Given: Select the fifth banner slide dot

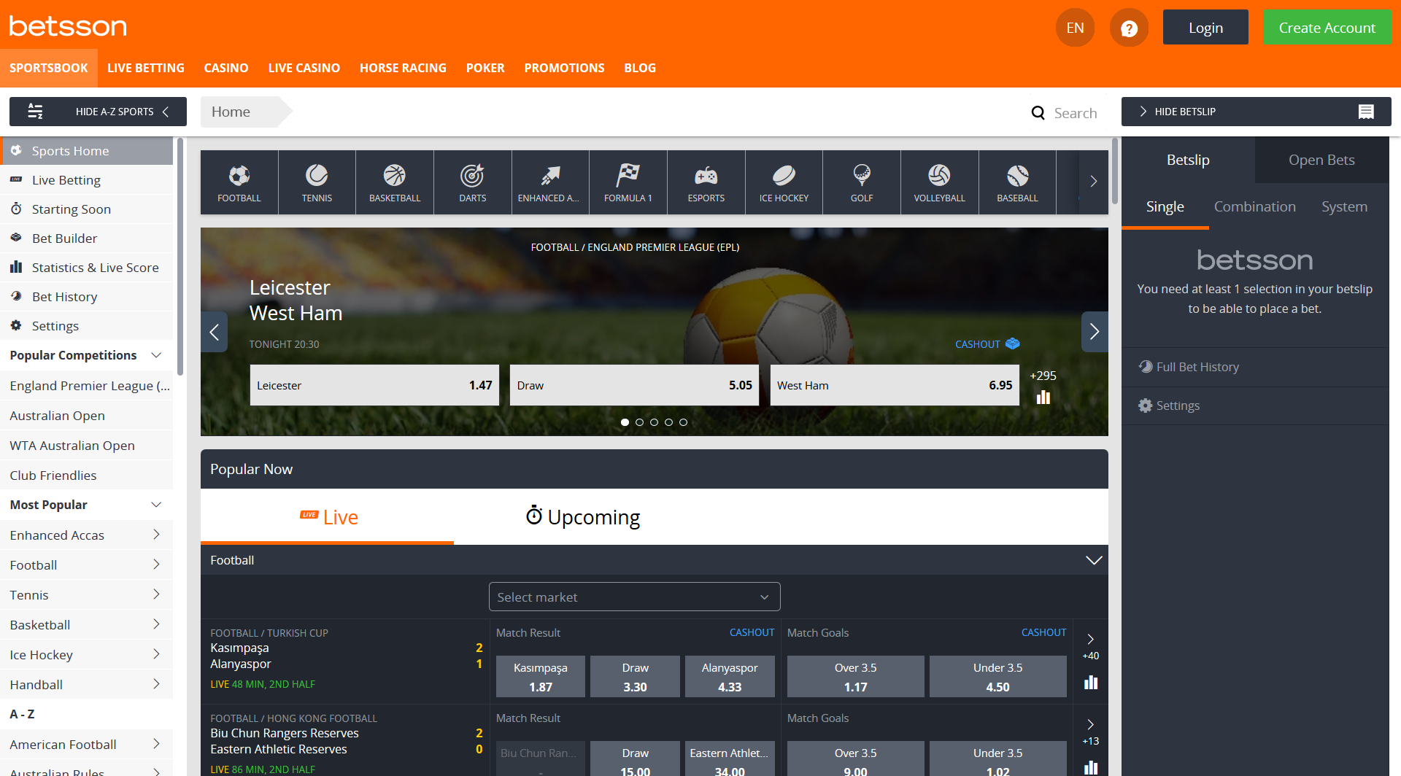Looking at the screenshot, I should [x=683, y=422].
